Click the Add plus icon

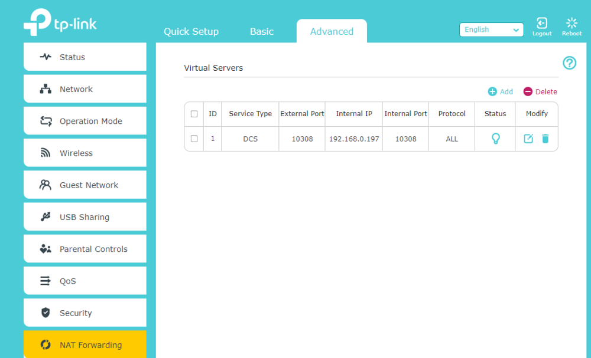pyautogui.click(x=492, y=91)
